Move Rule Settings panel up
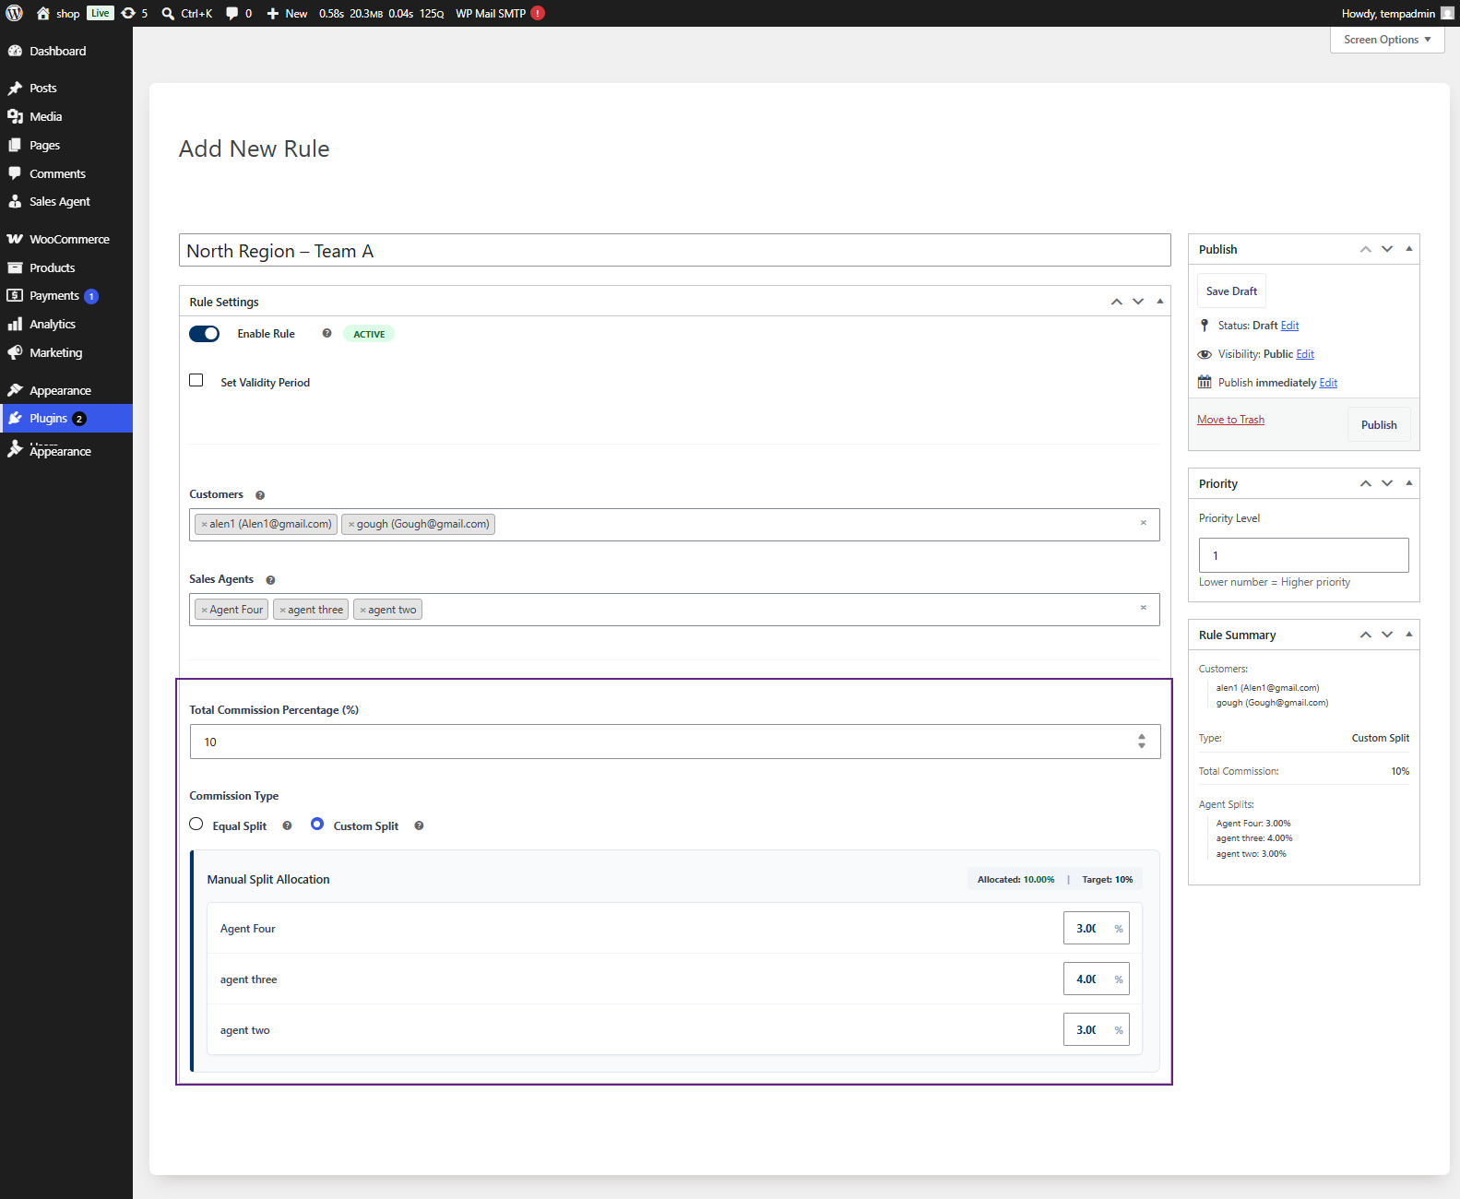The width and height of the screenshot is (1460, 1199). pos(1117,302)
